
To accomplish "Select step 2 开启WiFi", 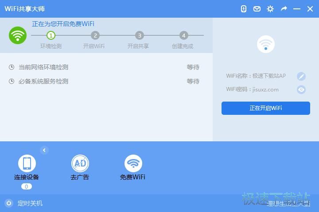I will pos(95,35).
